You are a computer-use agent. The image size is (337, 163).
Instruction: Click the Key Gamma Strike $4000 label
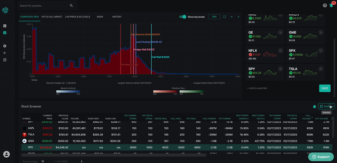coord(145,34)
